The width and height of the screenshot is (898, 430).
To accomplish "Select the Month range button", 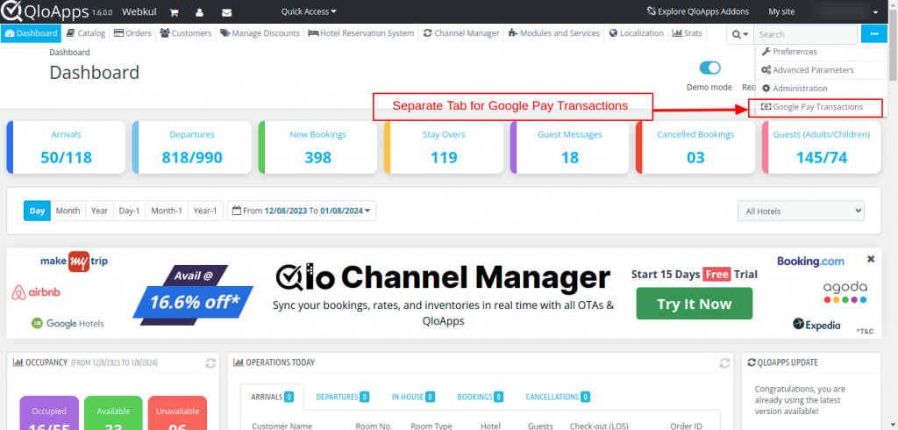I will point(68,211).
